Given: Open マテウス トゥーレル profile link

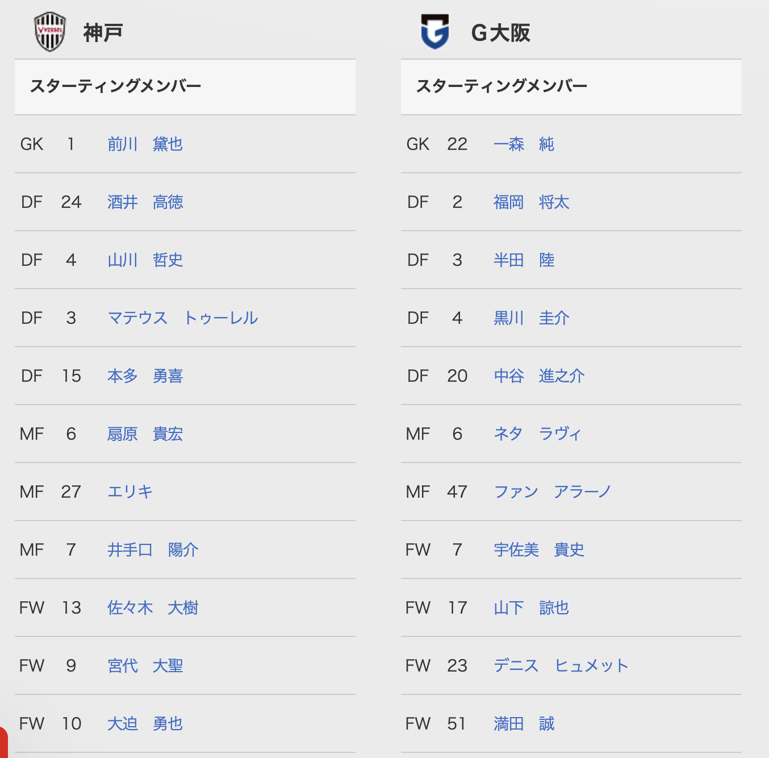Looking at the screenshot, I should point(183,318).
